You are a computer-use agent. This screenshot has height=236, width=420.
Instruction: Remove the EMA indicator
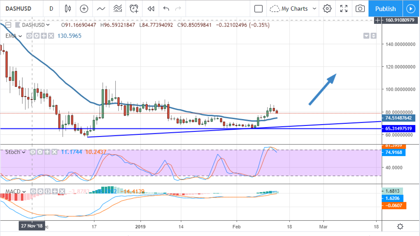tap(51, 36)
